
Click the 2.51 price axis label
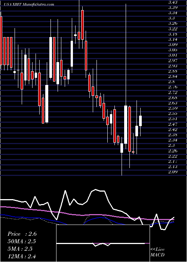(173, 119)
